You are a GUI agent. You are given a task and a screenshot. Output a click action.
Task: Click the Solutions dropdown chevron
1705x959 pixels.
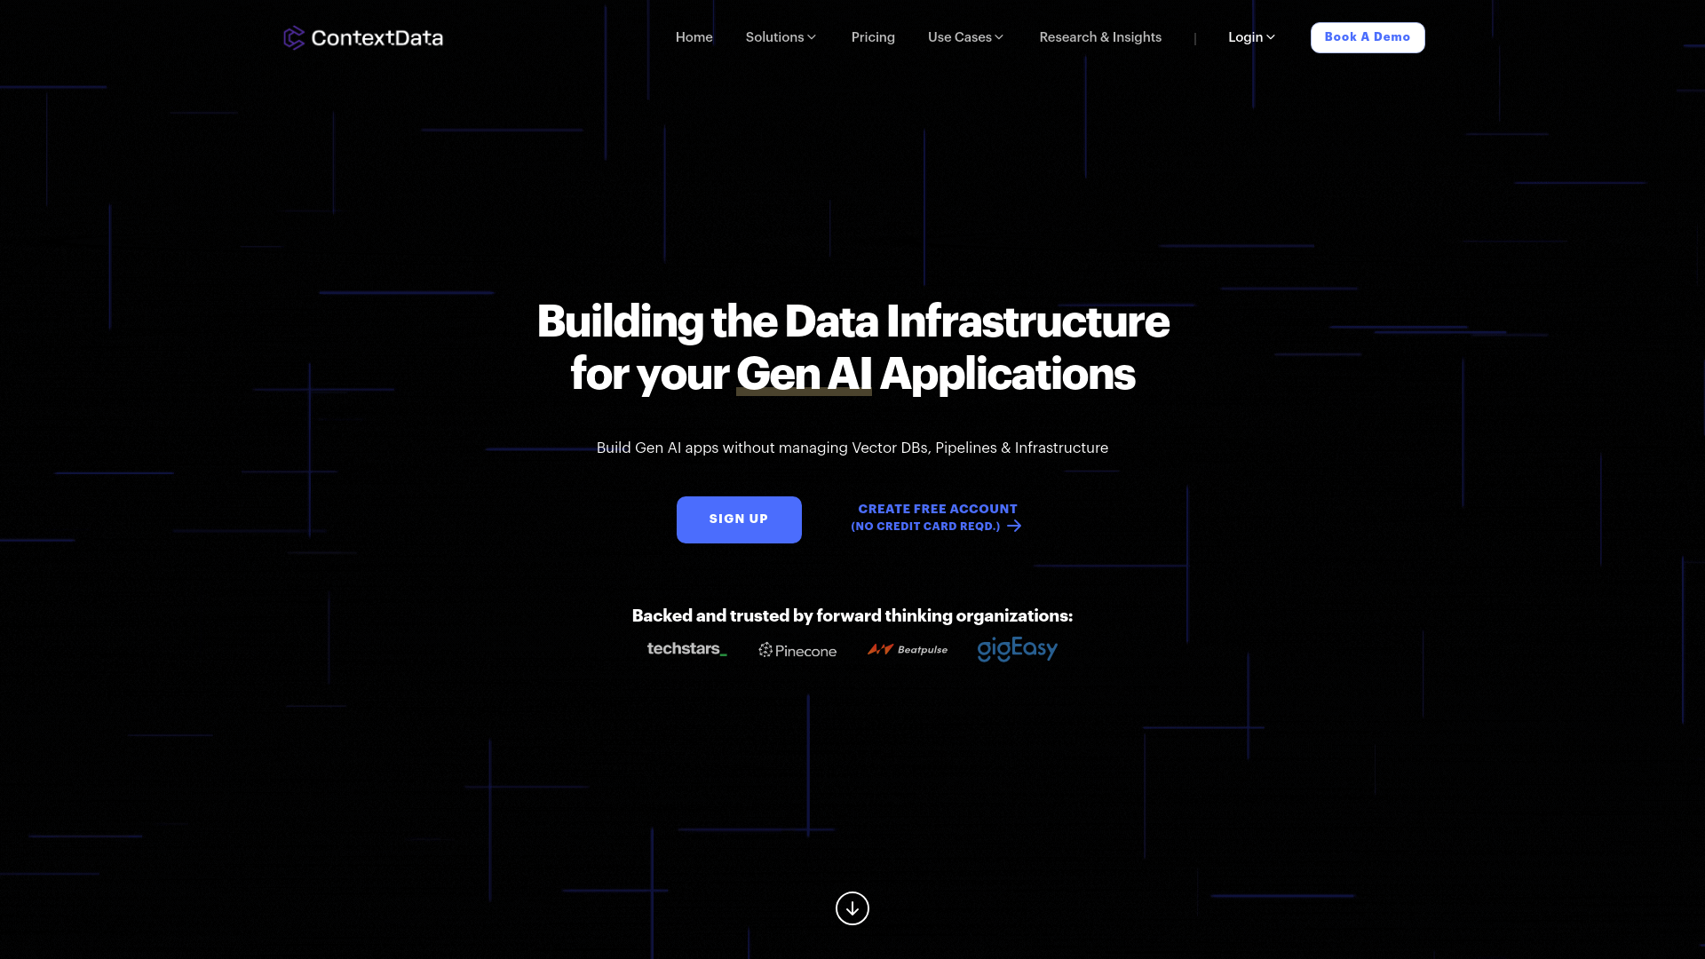[x=813, y=37]
